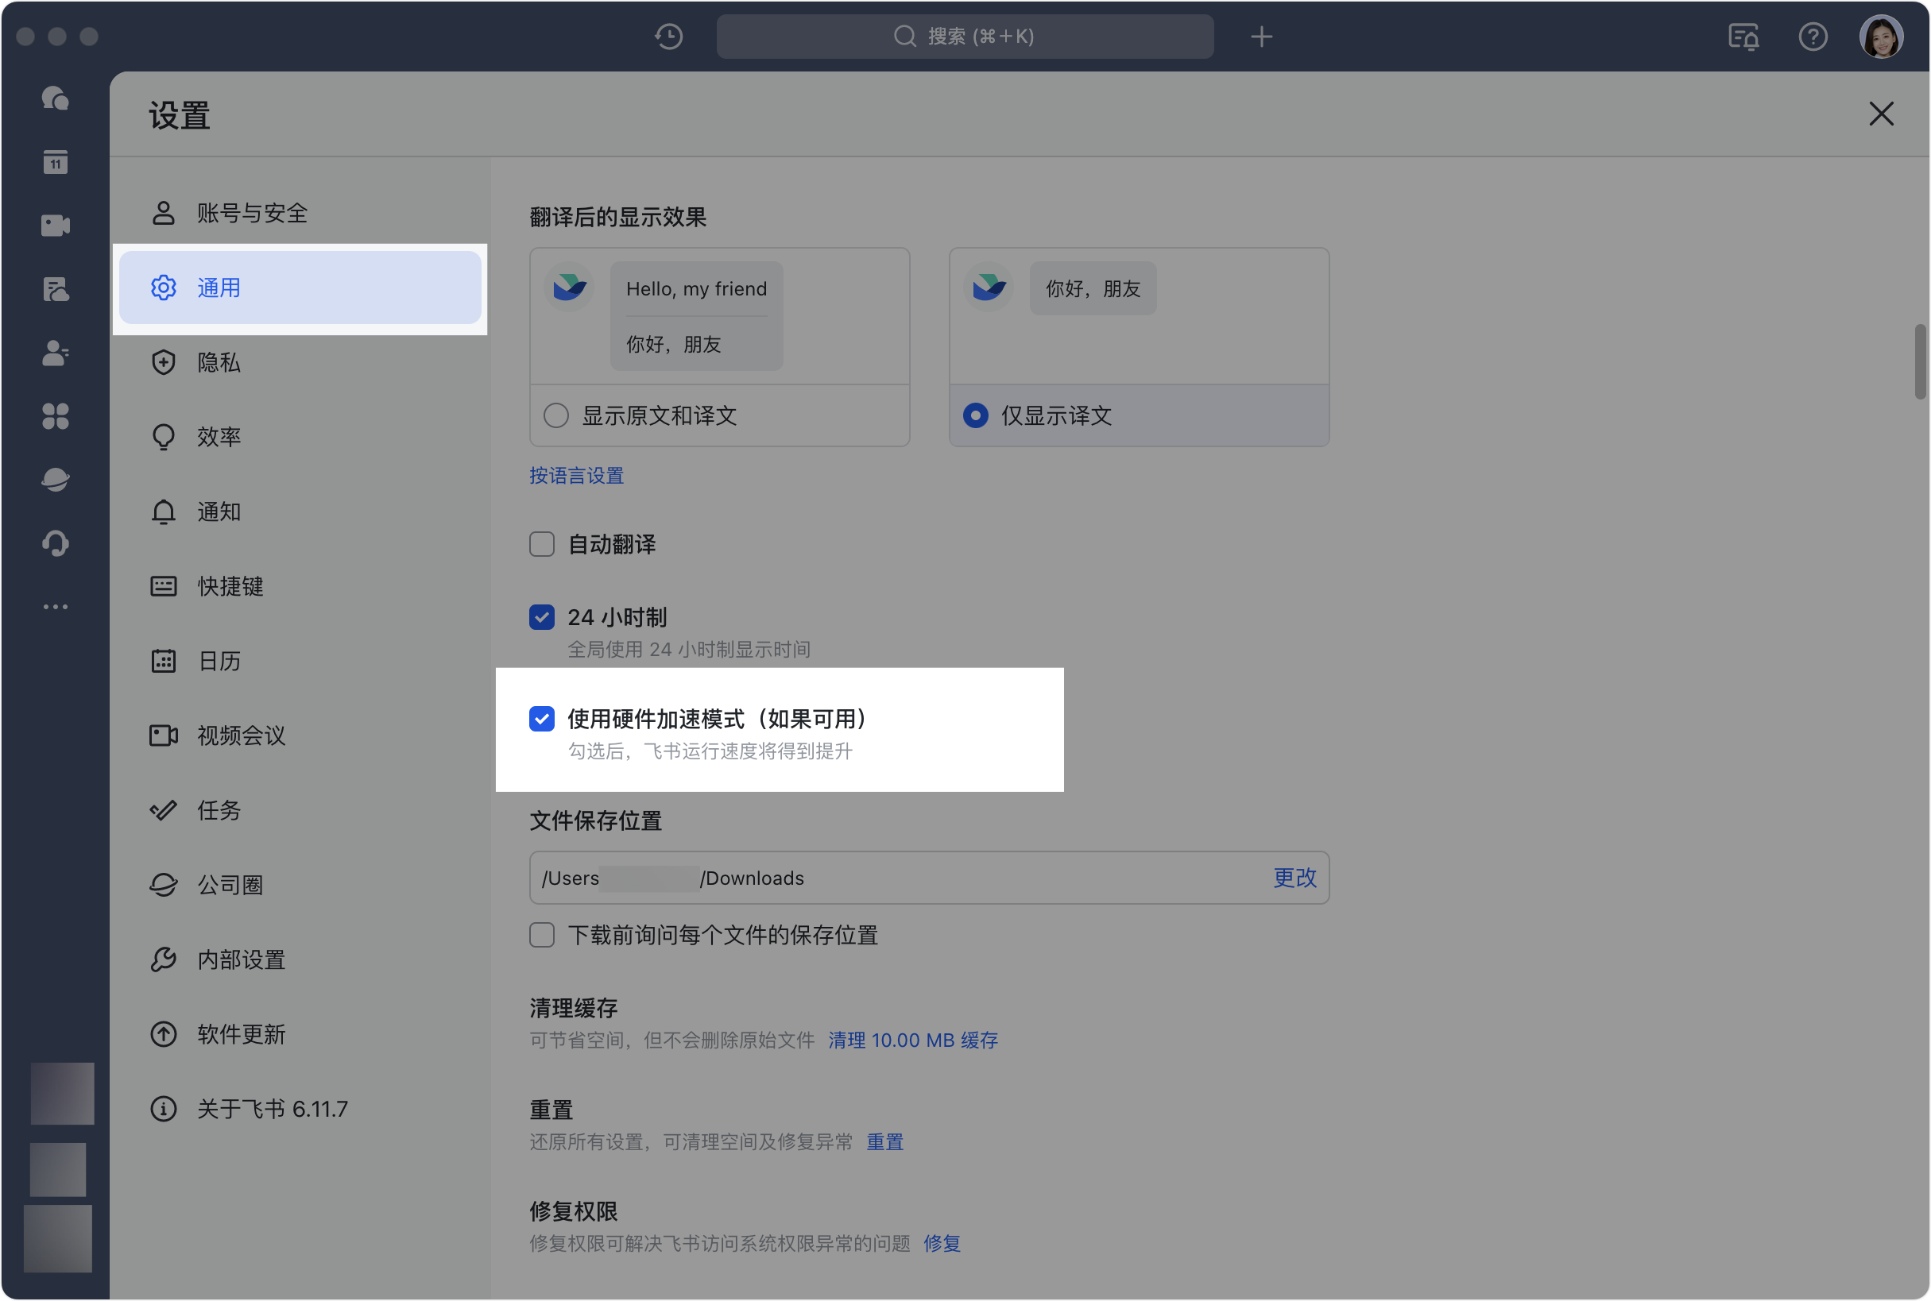Open the Calendar icon in left sidebar
Screen dimensions: 1931x1301
tap(55, 162)
